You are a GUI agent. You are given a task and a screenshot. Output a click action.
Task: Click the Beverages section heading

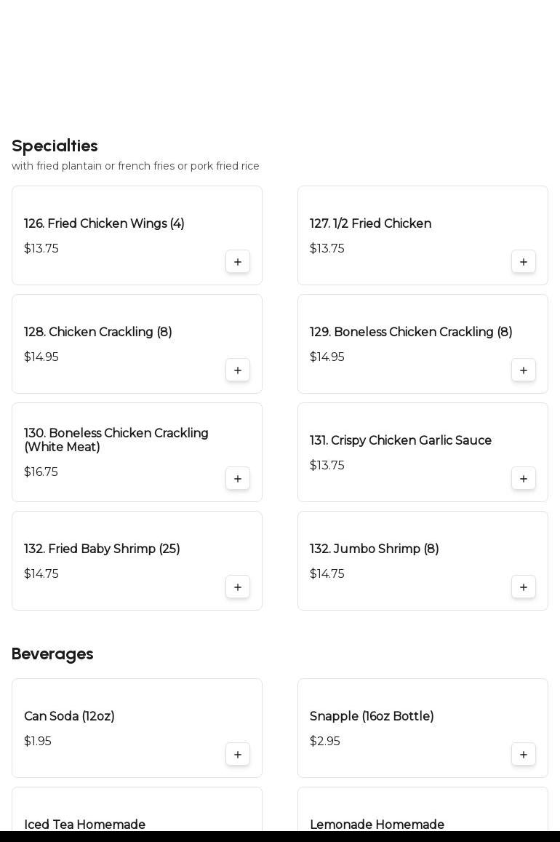(x=52, y=654)
